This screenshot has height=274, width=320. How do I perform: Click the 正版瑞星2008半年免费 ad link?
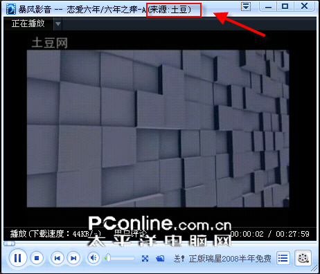pyautogui.click(x=230, y=259)
